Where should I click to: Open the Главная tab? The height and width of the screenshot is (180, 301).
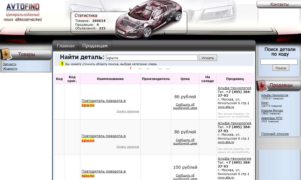65,46
